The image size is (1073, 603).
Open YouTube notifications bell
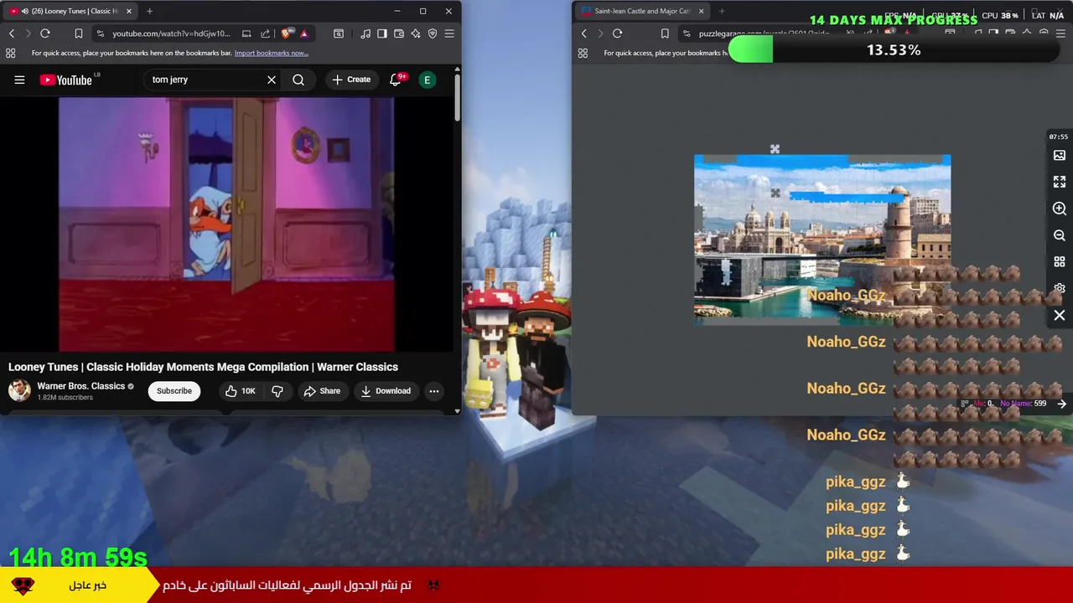point(396,80)
